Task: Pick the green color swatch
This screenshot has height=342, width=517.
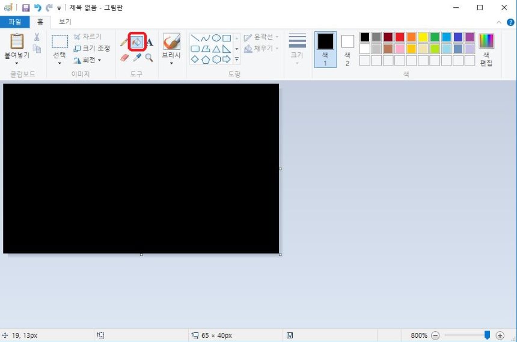Action: [x=435, y=37]
